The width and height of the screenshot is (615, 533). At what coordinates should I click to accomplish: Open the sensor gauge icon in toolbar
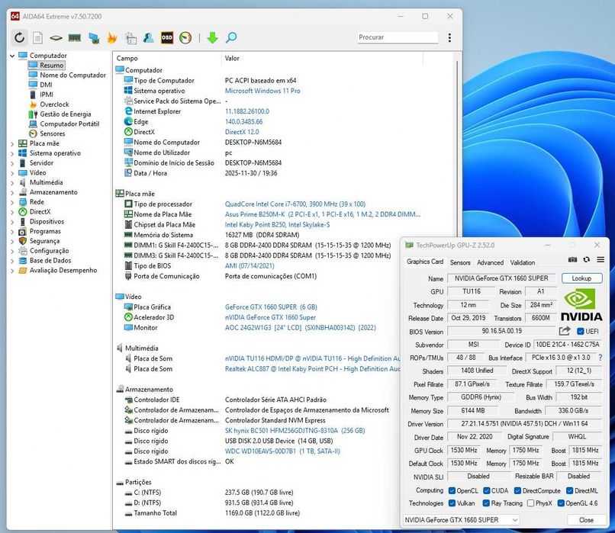tap(185, 37)
